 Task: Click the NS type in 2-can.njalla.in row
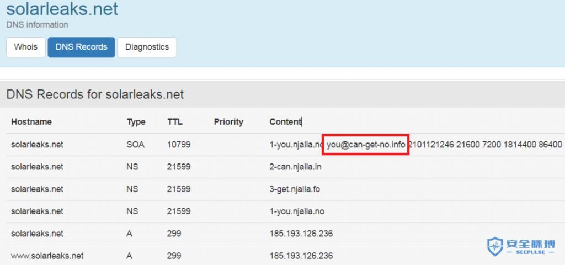[132, 167]
